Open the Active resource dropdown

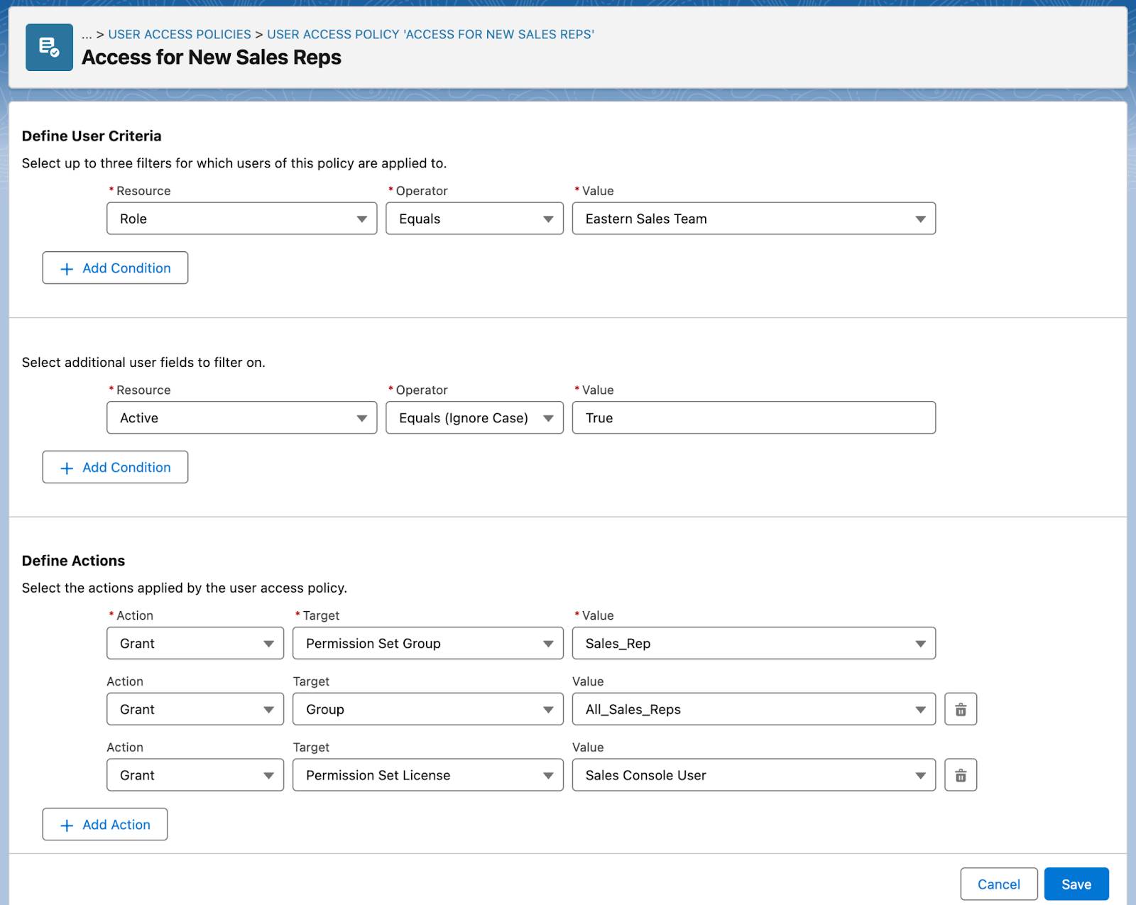coord(241,418)
